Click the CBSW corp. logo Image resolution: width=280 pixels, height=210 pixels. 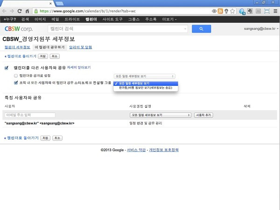coord(19,29)
